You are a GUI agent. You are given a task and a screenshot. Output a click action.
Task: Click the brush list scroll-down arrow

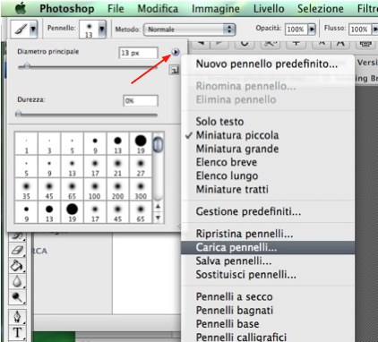click(x=158, y=218)
